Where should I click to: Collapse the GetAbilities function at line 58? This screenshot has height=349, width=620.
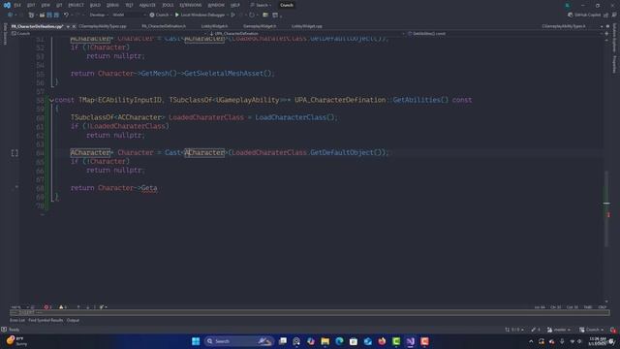click(x=51, y=100)
